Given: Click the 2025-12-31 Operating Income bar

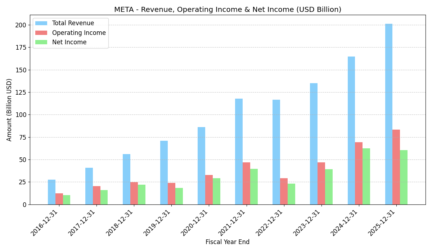Looking at the screenshot, I should pos(396,167).
